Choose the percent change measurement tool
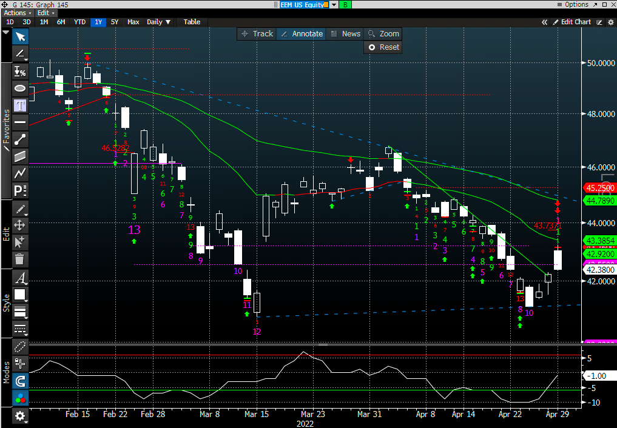The width and height of the screenshot is (617, 428). point(20,72)
